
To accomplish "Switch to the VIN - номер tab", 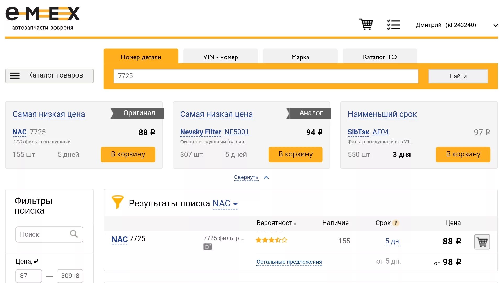I will pyautogui.click(x=220, y=57).
